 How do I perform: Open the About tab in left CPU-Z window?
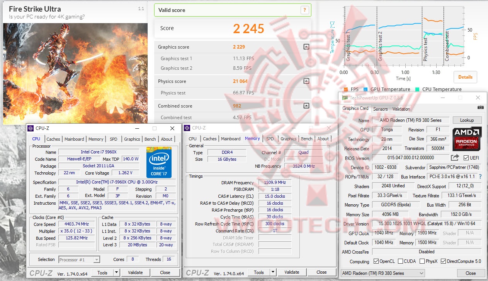[167, 139]
